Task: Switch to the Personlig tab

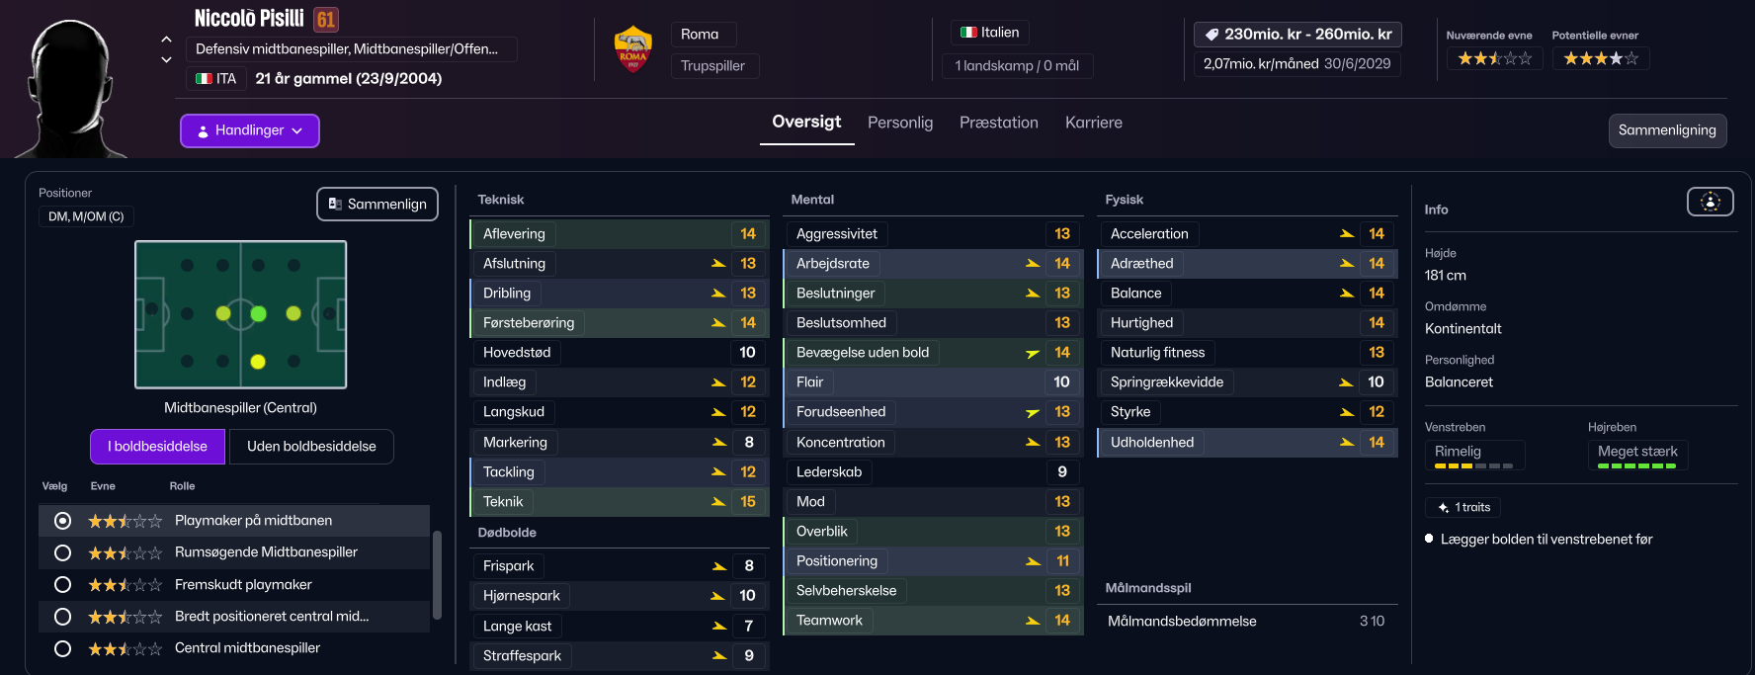Action: [899, 123]
